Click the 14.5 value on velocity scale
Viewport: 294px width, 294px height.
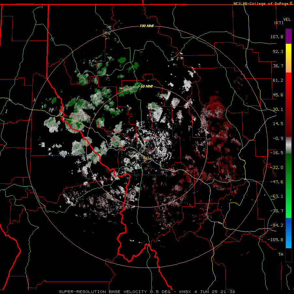278,124
